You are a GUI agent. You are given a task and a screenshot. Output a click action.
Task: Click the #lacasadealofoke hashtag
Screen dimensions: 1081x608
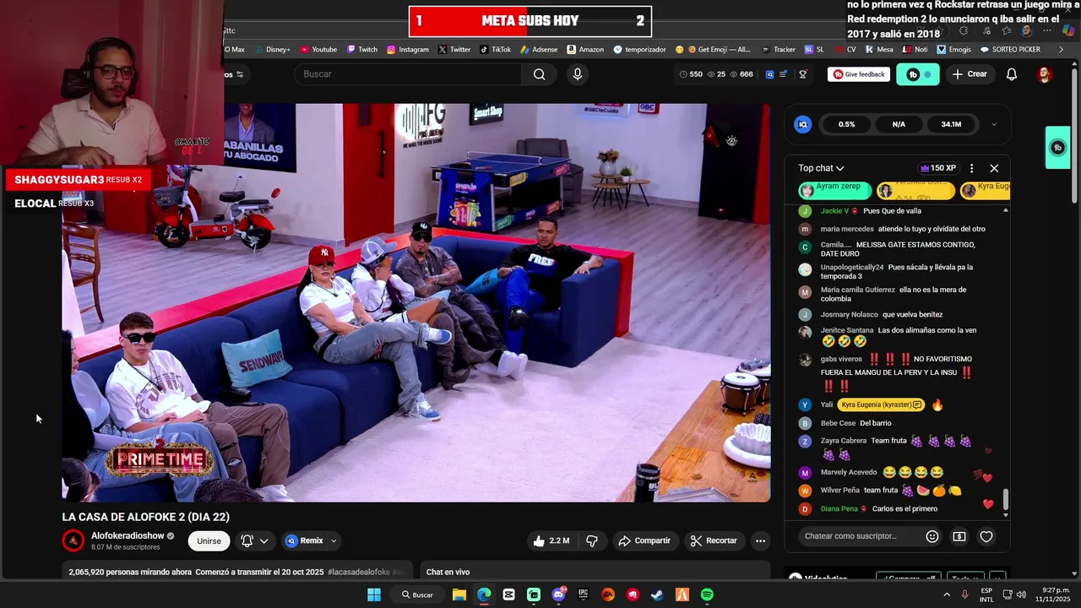[x=360, y=572]
